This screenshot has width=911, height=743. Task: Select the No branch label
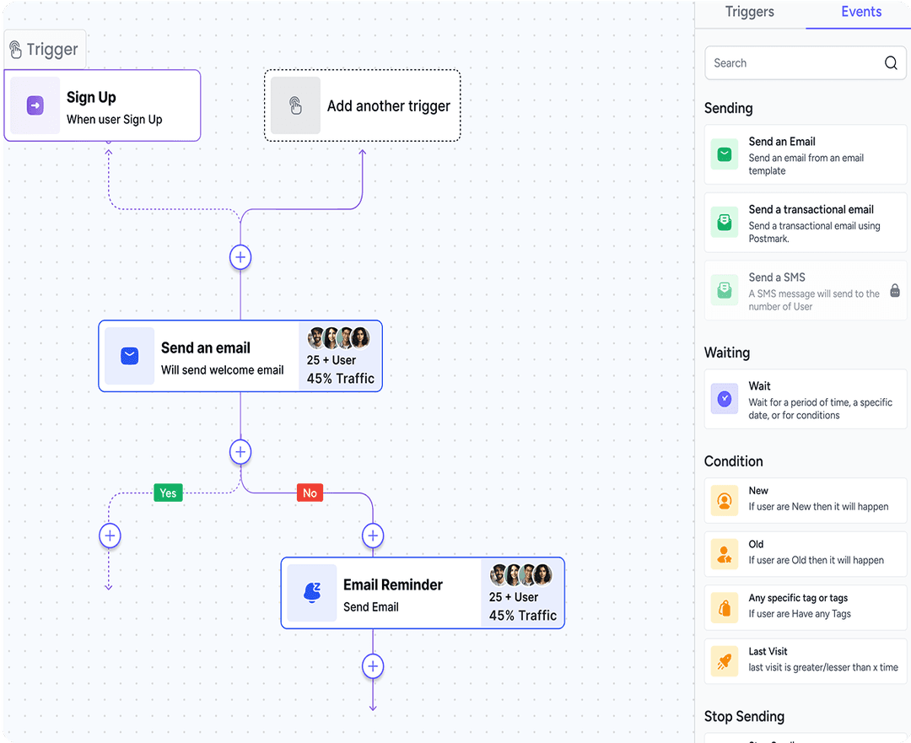tap(310, 493)
